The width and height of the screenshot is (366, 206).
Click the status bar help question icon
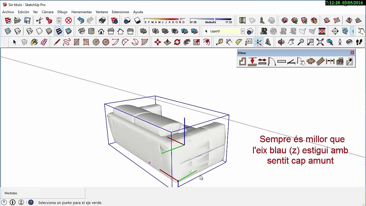click(x=31, y=203)
